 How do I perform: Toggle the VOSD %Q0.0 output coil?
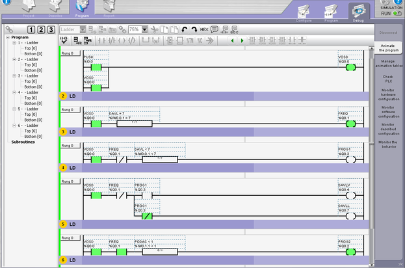(351, 68)
